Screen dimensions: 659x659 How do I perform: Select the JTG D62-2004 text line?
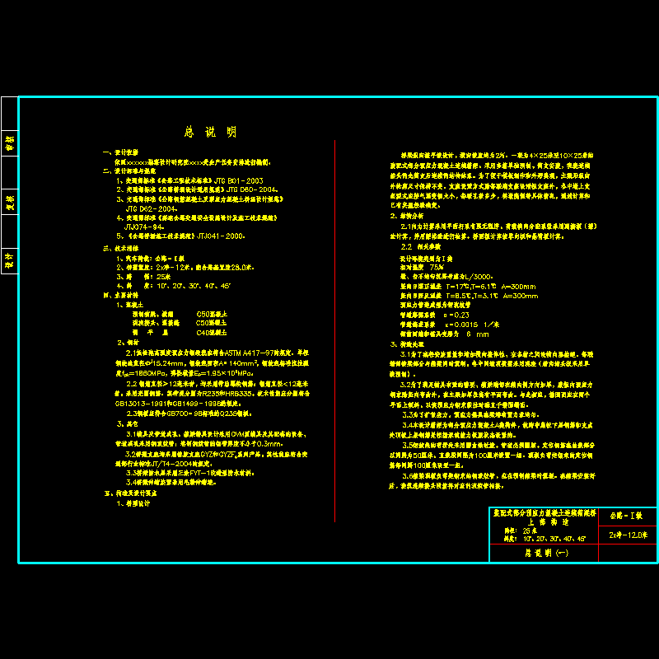(150, 208)
